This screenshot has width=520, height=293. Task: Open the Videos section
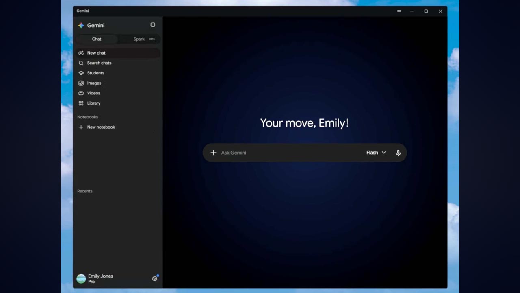click(x=117, y=93)
